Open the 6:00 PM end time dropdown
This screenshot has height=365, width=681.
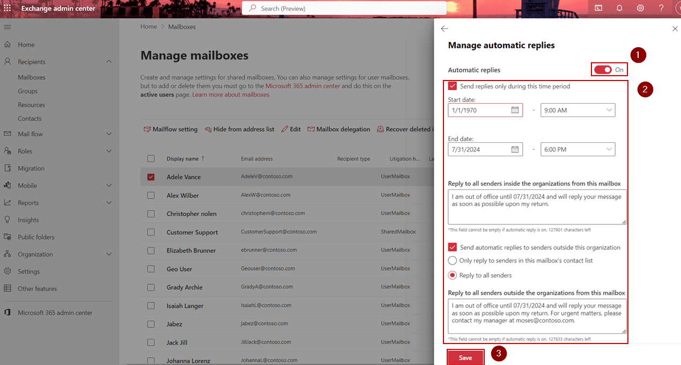coord(578,149)
